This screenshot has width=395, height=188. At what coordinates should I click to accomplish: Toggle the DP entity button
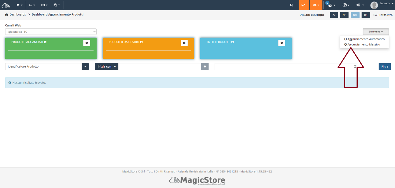coord(366,15)
